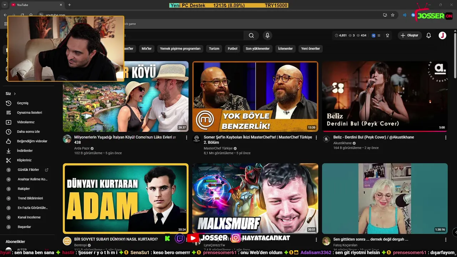Go back with browser back arrow
457x257 pixels.
click(5, 15)
